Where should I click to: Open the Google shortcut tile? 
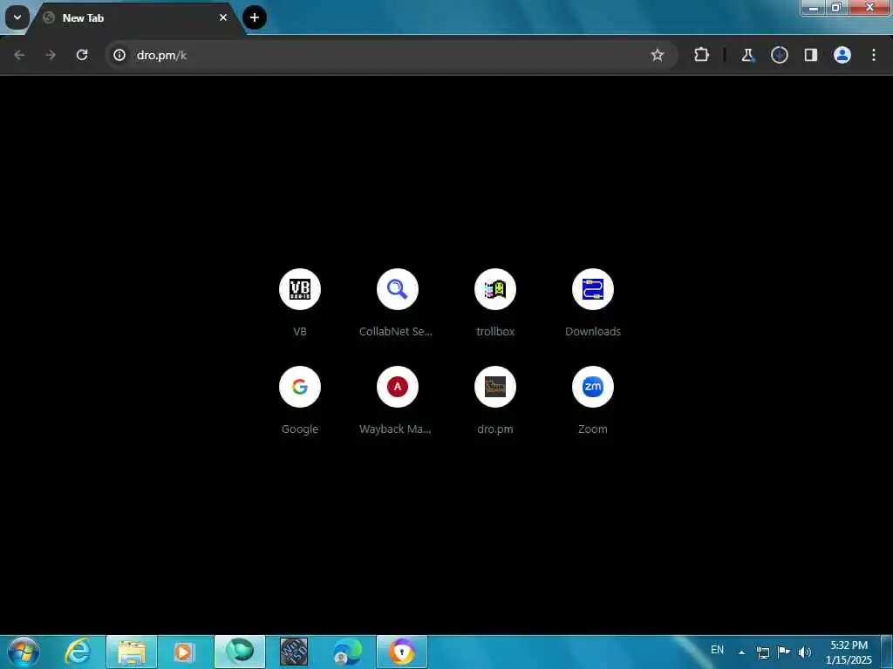300,400
